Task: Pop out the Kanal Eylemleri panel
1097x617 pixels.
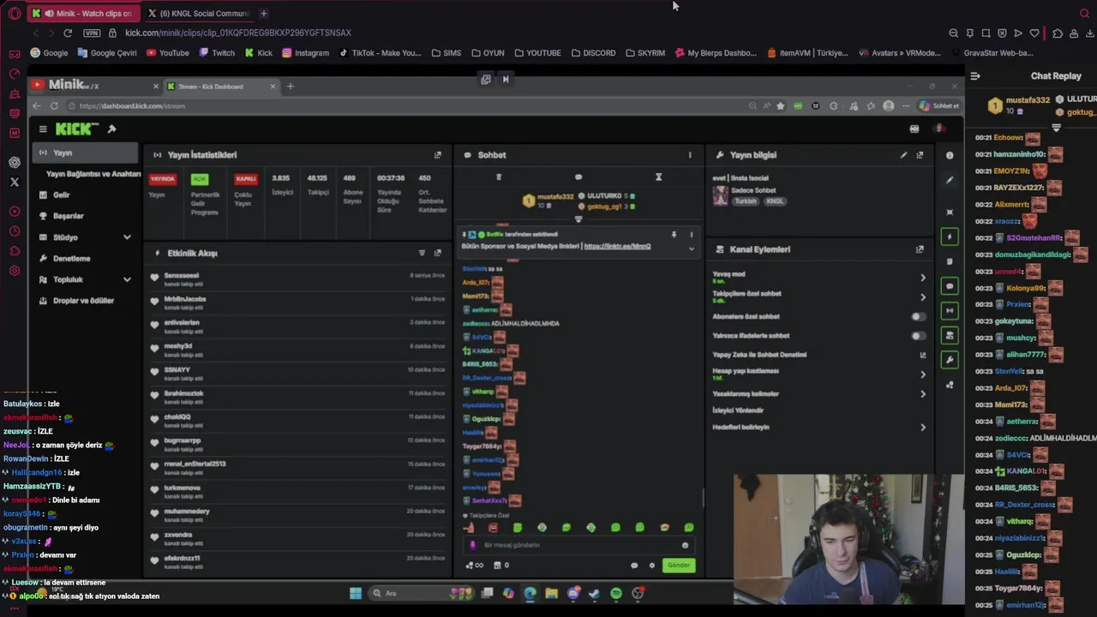Action: tap(920, 249)
